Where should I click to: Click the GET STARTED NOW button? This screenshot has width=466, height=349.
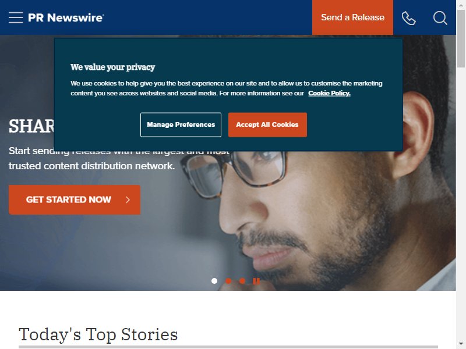pos(75,200)
